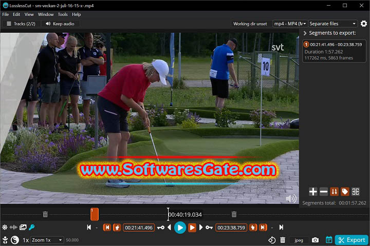
Task: Set the cut start to the current position
Action: coord(117,228)
